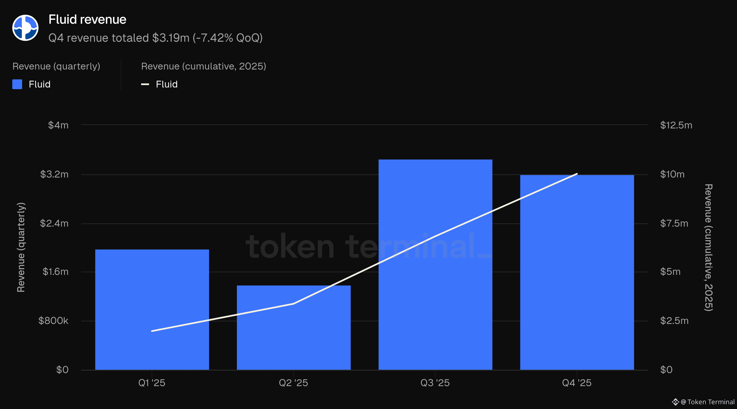Screen dimensions: 737x409
Task: Click the Fluid revenue chart title
Action: click(x=87, y=19)
